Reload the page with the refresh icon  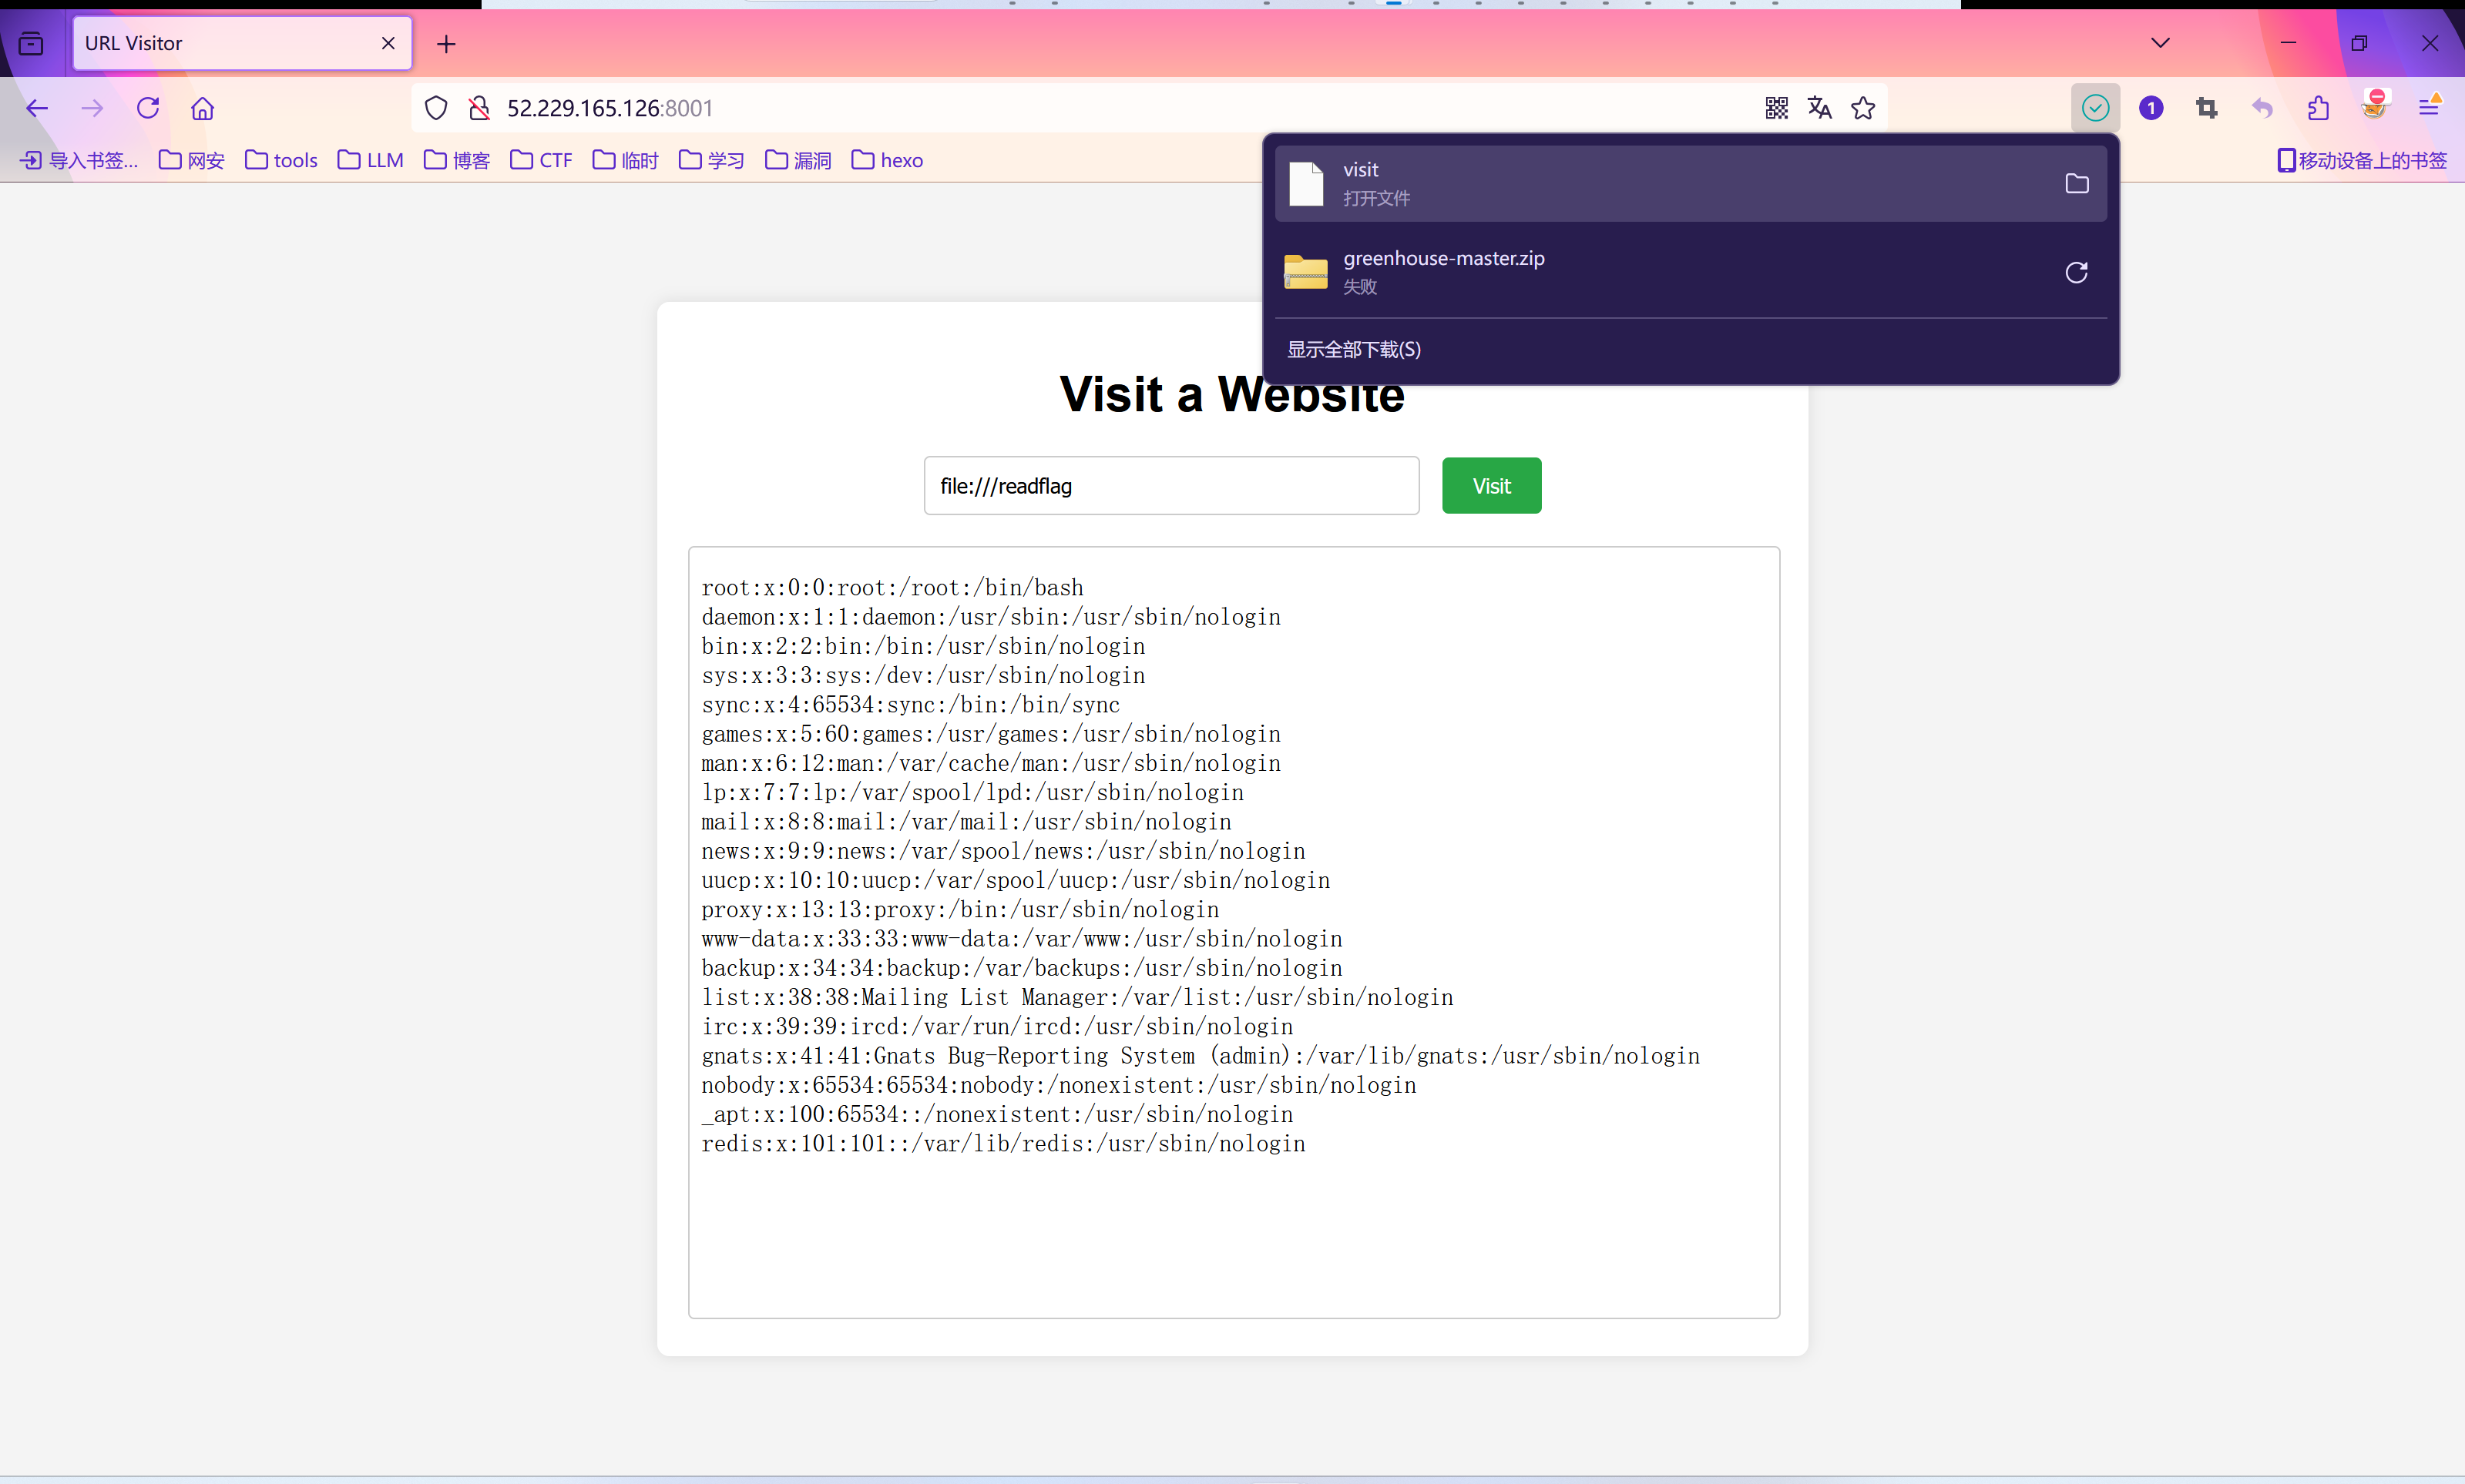coord(148,108)
